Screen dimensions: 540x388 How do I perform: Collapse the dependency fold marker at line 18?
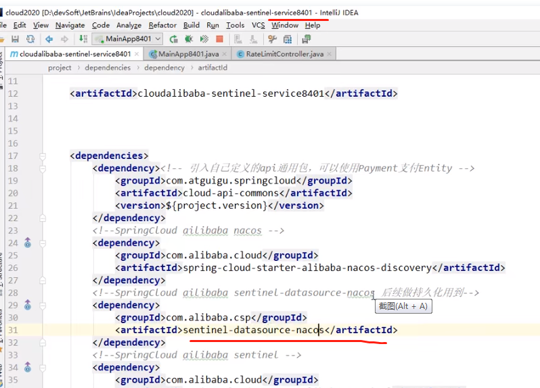(x=43, y=168)
